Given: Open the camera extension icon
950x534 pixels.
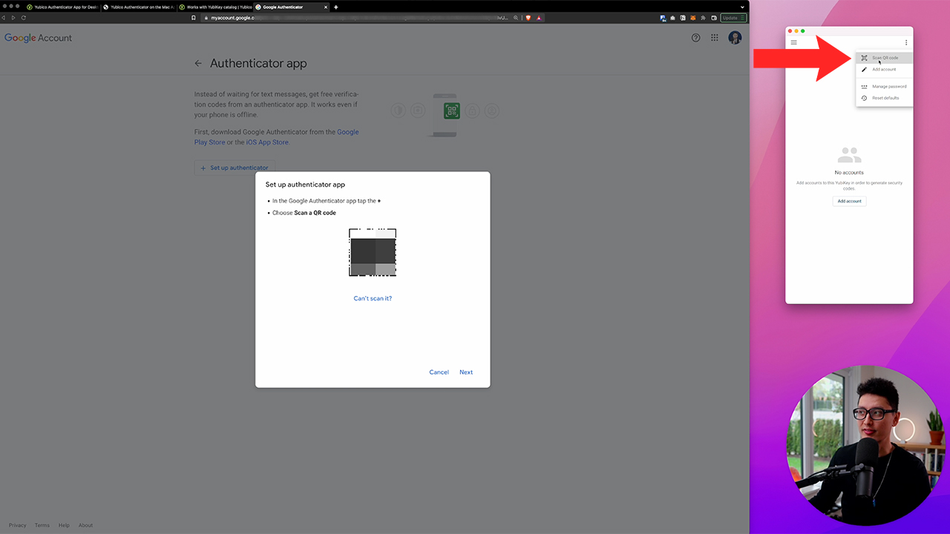Looking at the screenshot, I should tap(672, 18).
